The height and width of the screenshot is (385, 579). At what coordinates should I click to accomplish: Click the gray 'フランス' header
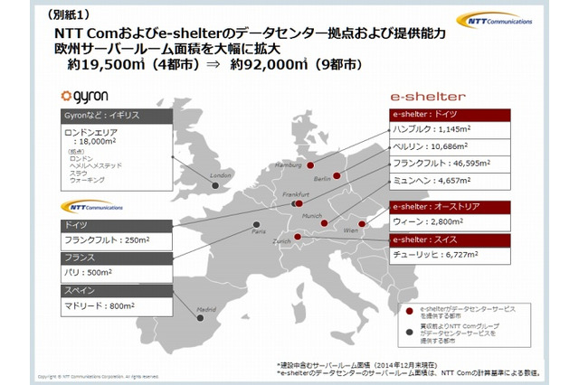click(117, 258)
